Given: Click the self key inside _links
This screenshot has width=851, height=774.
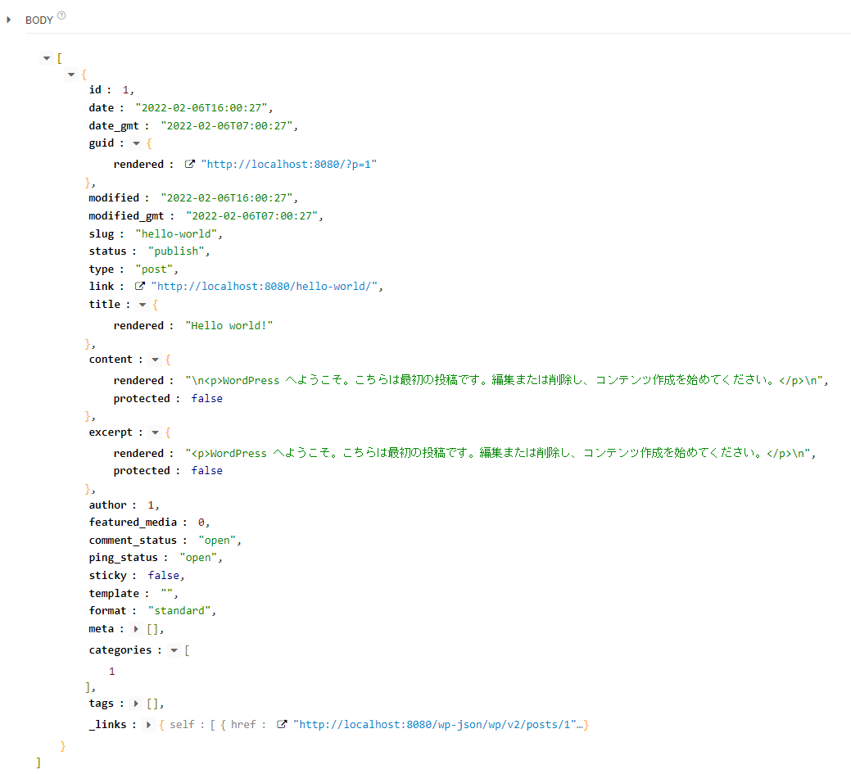Looking at the screenshot, I should 182,725.
